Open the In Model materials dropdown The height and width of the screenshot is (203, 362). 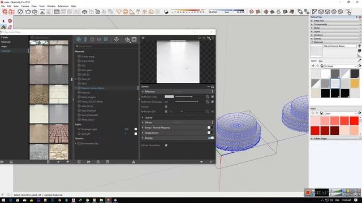[x=341, y=66]
